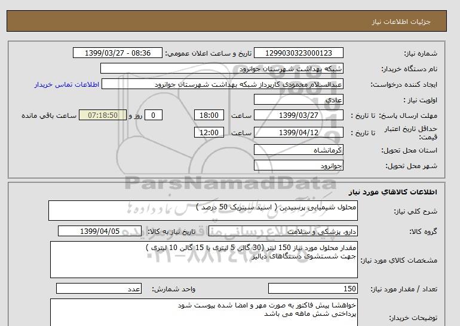Select the label نام دستگاه خریدار

pos(409,69)
